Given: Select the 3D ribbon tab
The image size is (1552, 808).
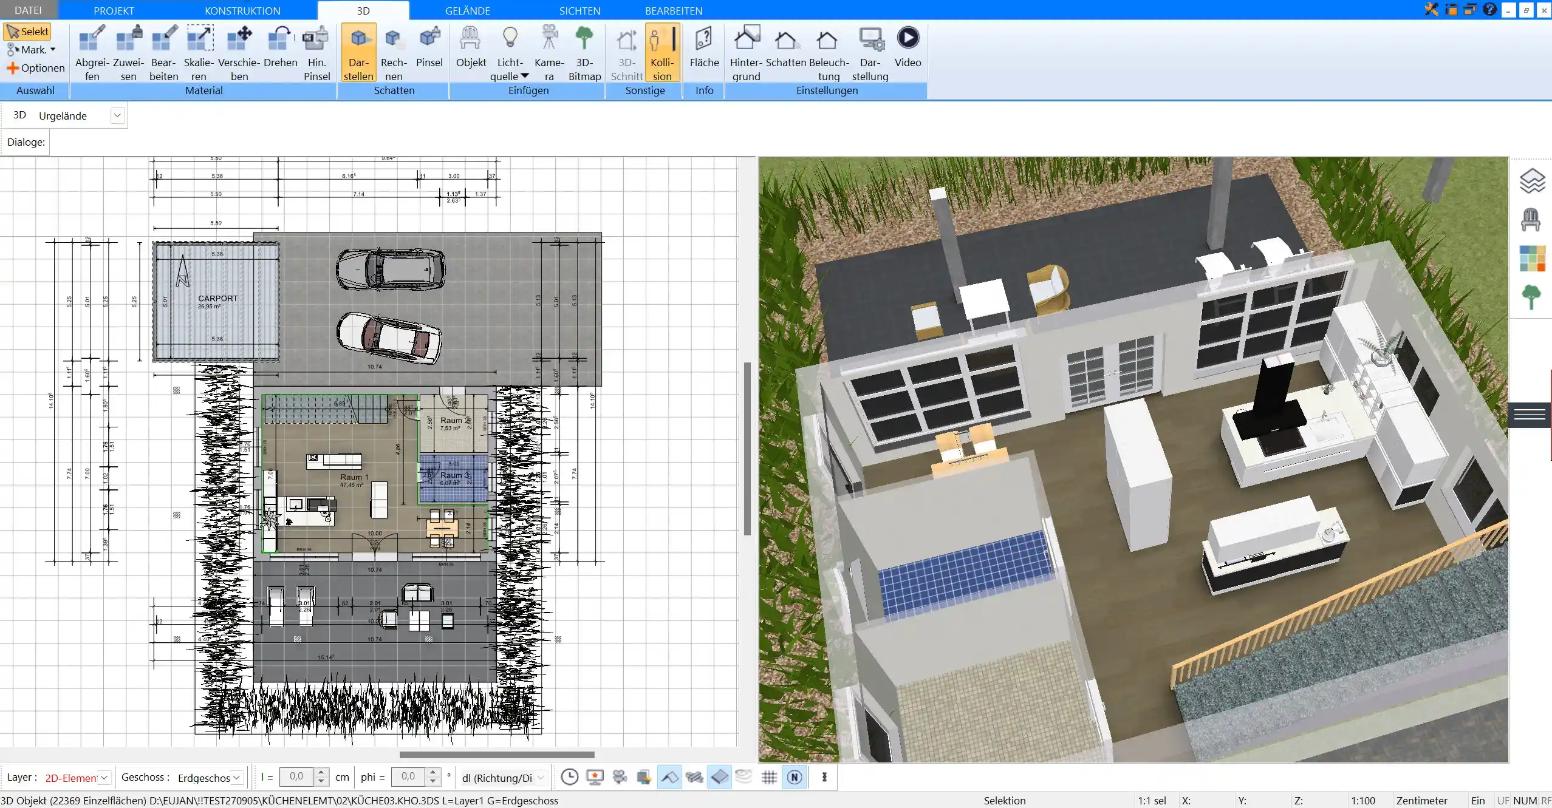Looking at the screenshot, I should point(363,10).
